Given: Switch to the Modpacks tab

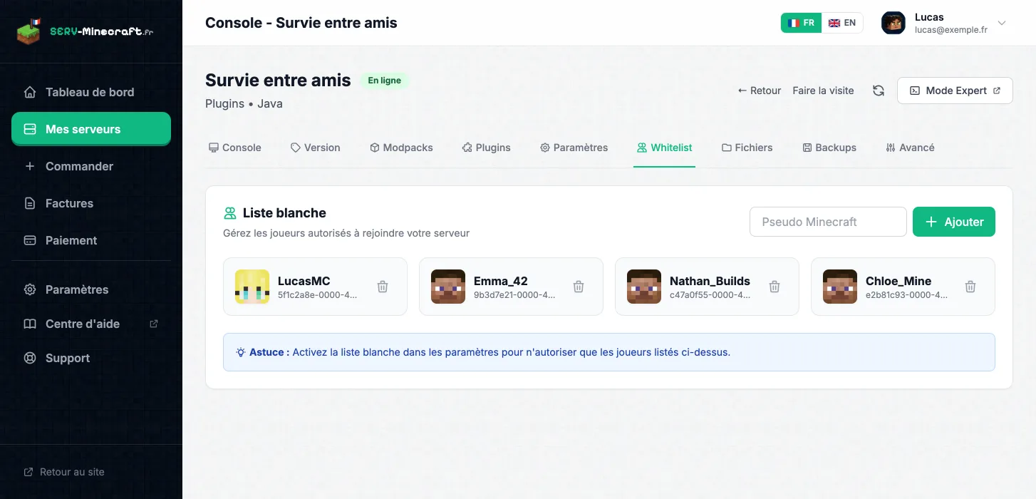Looking at the screenshot, I should point(401,148).
